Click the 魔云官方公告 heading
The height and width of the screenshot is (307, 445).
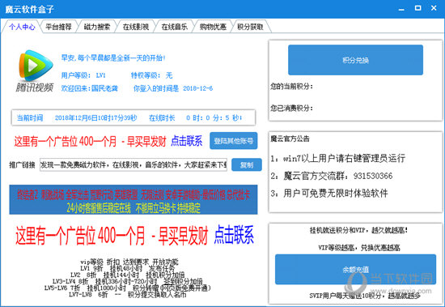[x=290, y=139]
